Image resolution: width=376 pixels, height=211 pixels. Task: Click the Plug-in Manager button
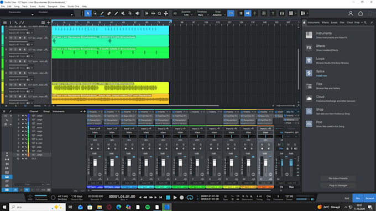tap(338, 186)
